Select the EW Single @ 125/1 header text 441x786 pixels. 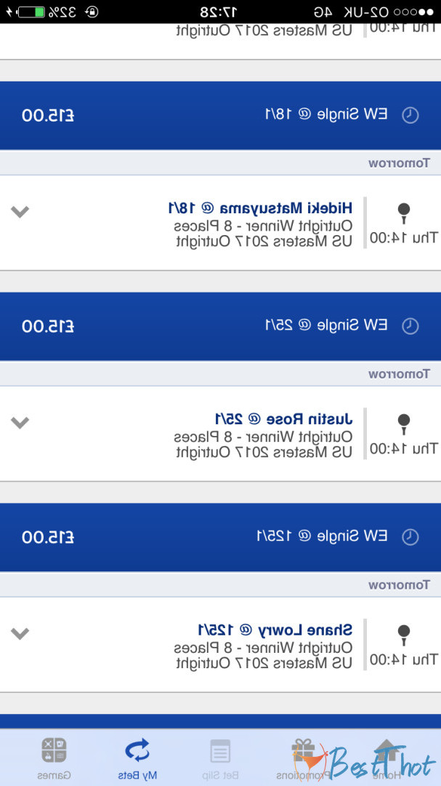click(x=322, y=537)
